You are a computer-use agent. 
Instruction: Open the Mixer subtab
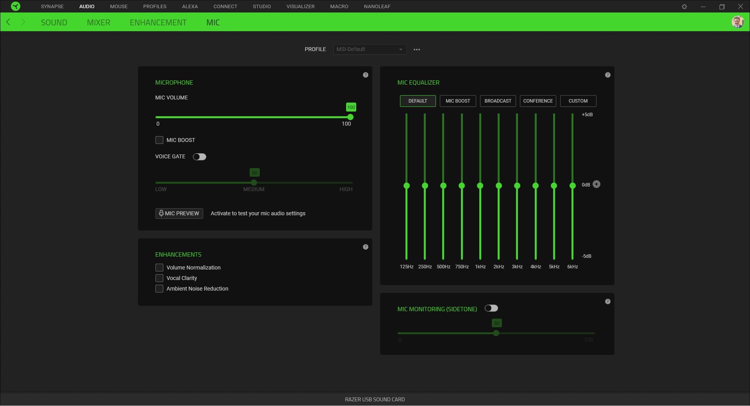pyautogui.click(x=98, y=23)
